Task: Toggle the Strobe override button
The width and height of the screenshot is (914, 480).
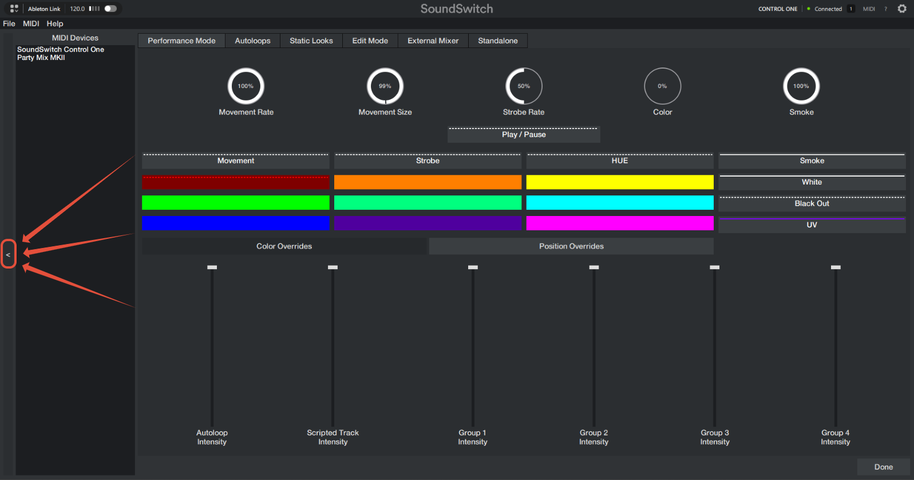Action: [x=428, y=161]
